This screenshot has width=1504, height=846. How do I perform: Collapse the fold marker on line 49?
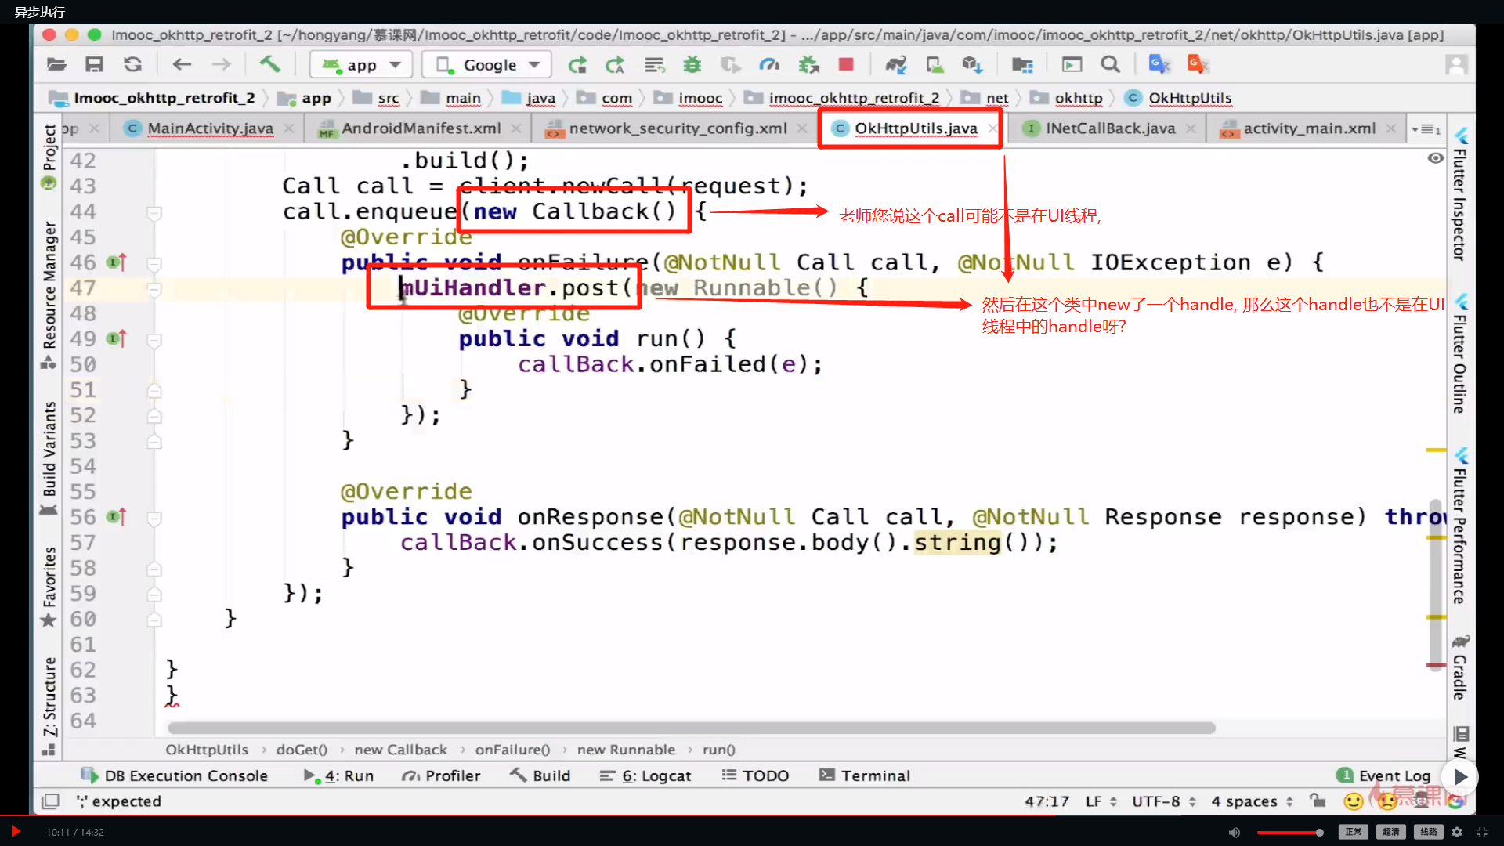(154, 340)
